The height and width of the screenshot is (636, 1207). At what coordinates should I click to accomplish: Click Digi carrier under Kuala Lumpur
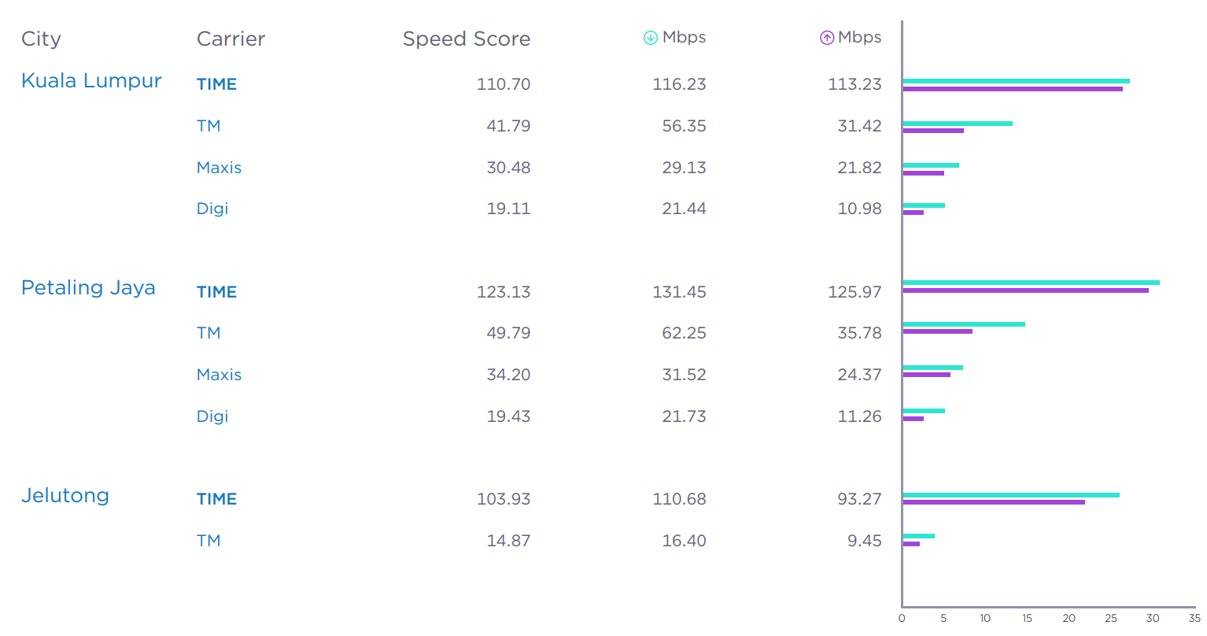(x=212, y=209)
